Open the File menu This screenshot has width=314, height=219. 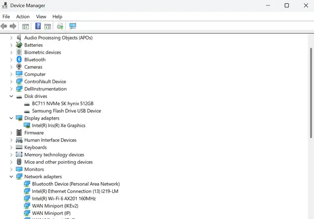[6, 17]
